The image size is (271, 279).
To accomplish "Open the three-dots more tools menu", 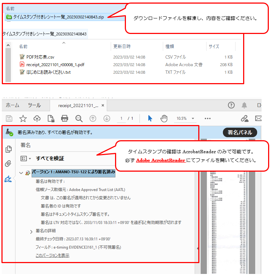I will pos(208,119).
